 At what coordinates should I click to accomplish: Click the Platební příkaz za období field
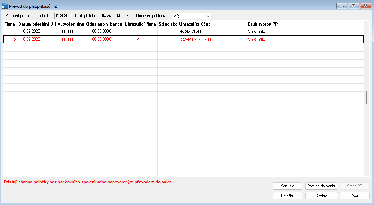point(63,16)
